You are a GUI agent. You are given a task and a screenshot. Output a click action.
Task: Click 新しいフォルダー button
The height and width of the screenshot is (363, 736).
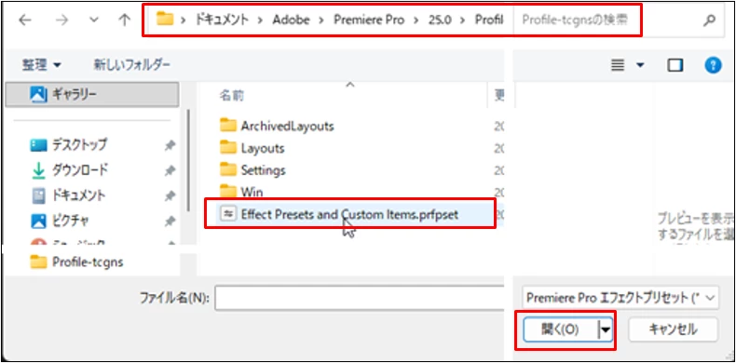[x=132, y=64]
